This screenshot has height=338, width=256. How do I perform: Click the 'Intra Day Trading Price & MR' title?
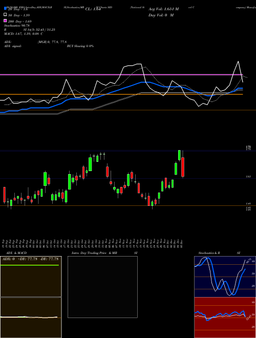94,253
